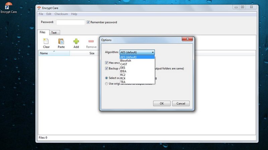Select RC4 algorithm option
Screen dimensions: 268x150
(137, 78)
